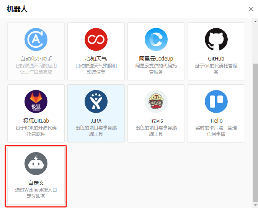The image size is (258, 208).
Task: Select the Trello board icon
Action: coord(216,102)
